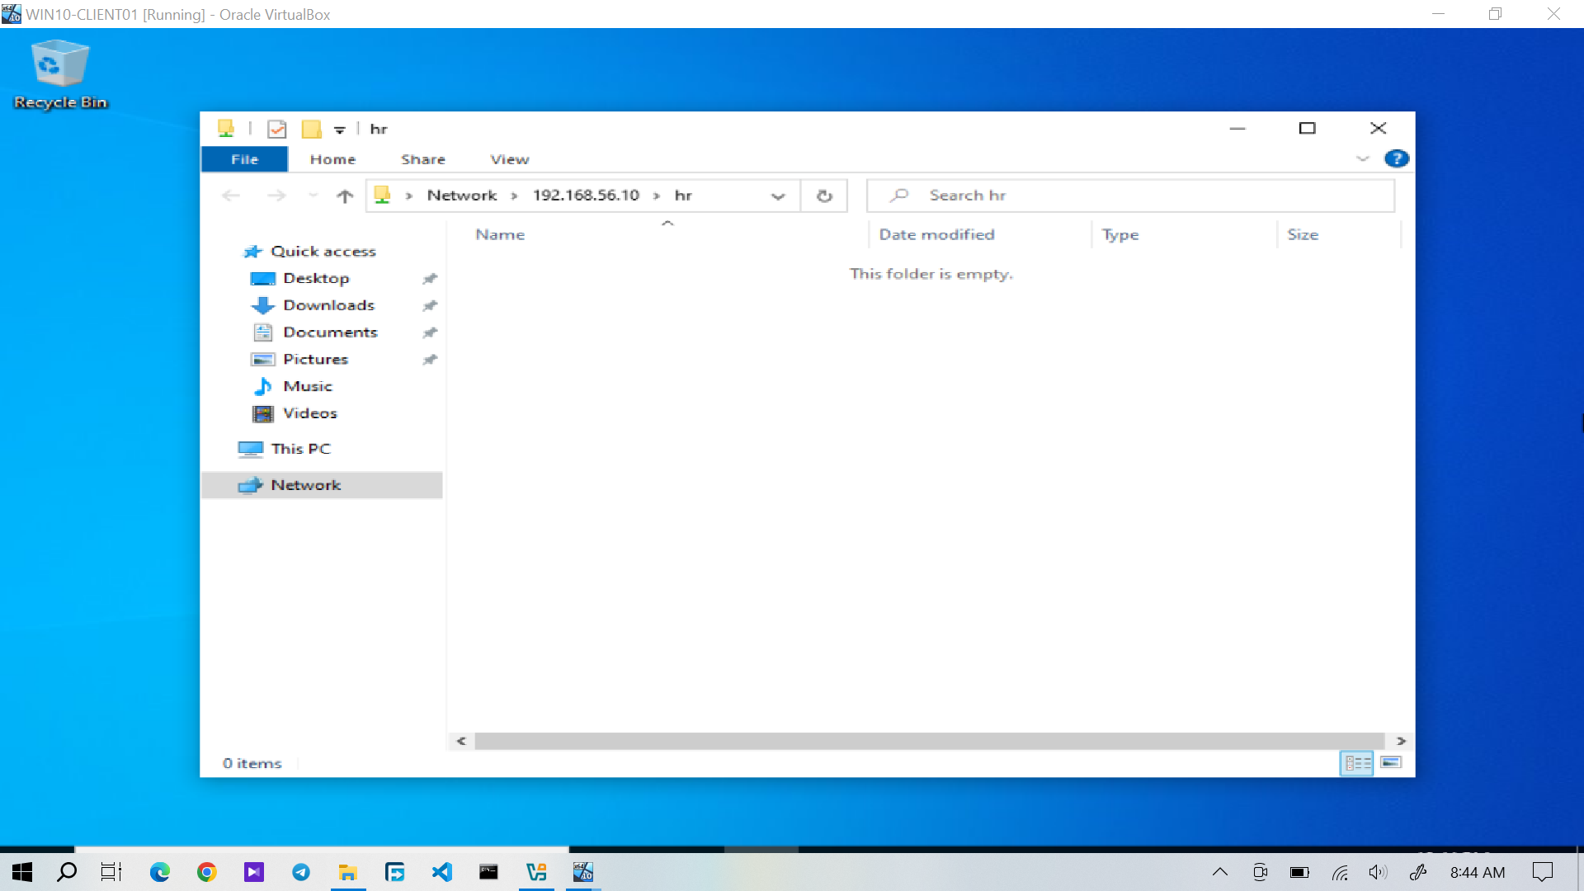Click the Search hr input field

coord(1130,196)
